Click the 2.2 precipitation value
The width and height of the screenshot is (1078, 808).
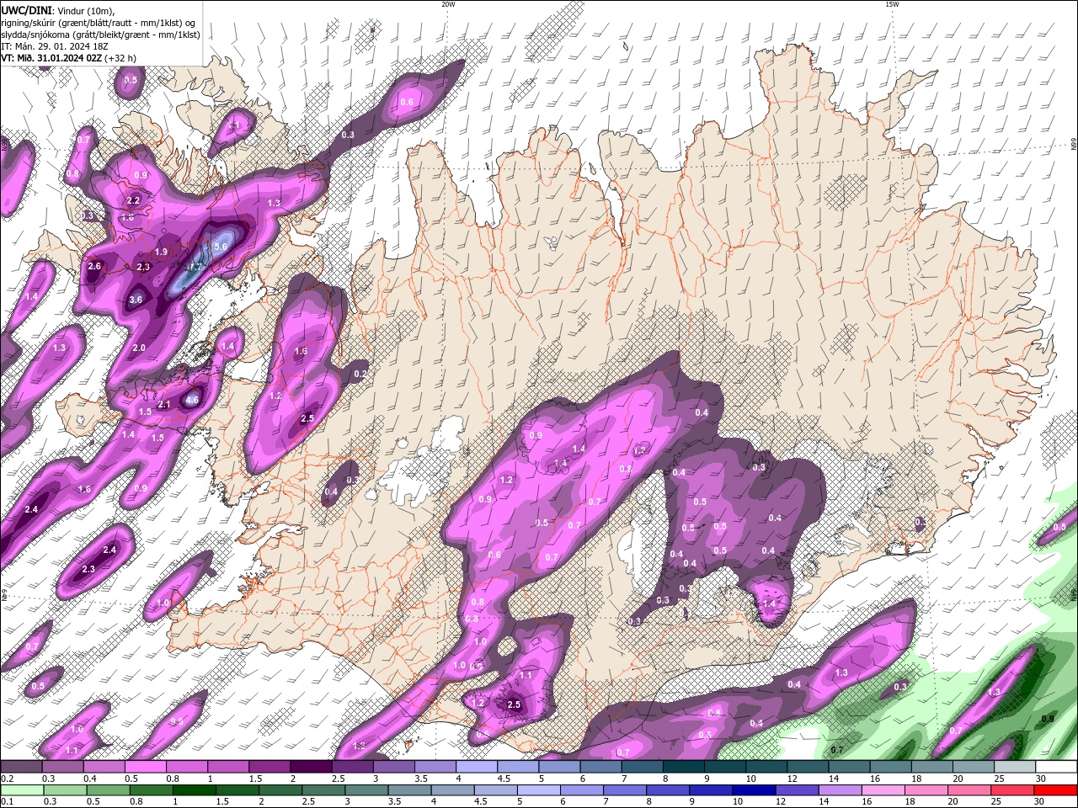[133, 201]
